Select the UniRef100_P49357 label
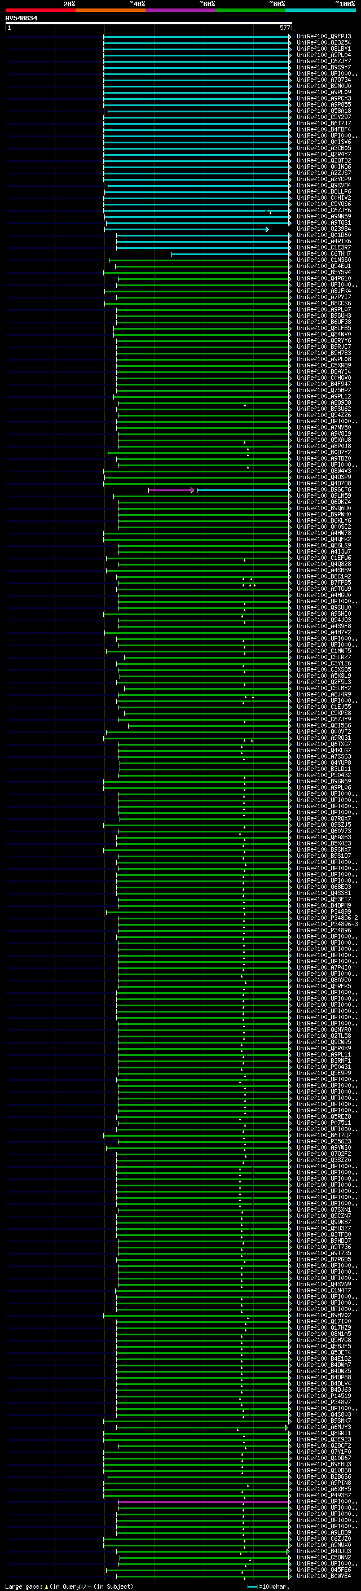 tap(324, 1496)
